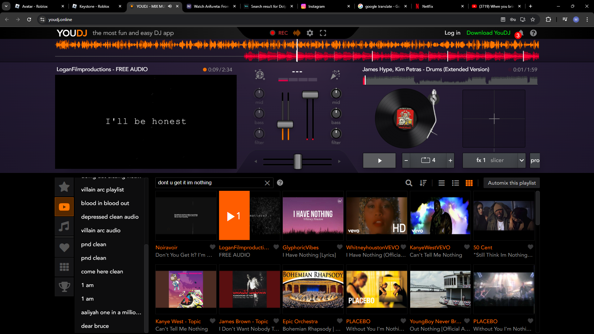Clear the search field text
This screenshot has width=594, height=334.
(267, 183)
